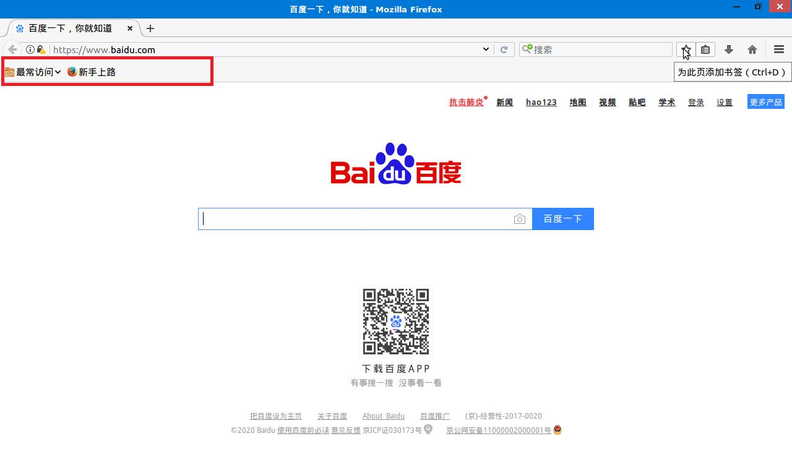The height and width of the screenshot is (470, 792).
Task: Click the 登录 login link
Action: click(x=696, y=103)
